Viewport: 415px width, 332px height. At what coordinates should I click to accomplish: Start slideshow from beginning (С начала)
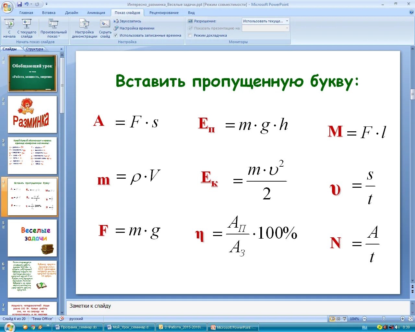(9, 29)
